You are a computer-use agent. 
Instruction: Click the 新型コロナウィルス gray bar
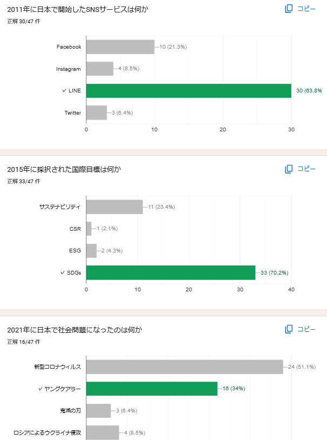pyautogui.click(x=185, y=367)
